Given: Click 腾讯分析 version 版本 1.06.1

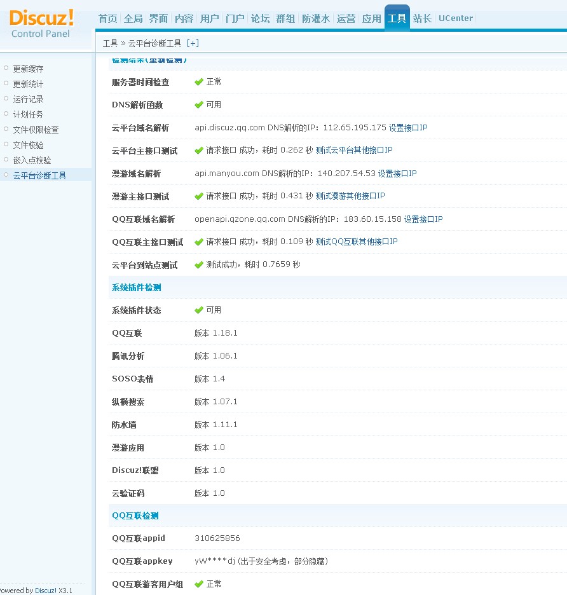Looking at the screenshot, I should pos(216,356).
